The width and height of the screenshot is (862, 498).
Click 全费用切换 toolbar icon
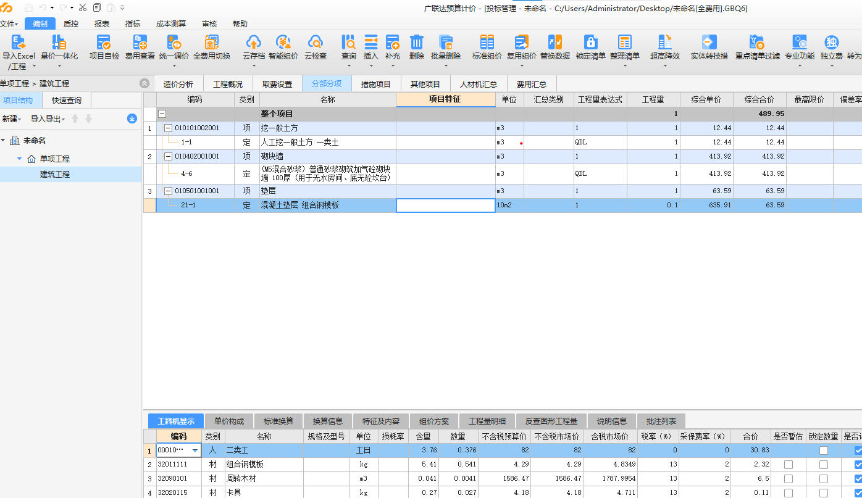coord(212,43)
